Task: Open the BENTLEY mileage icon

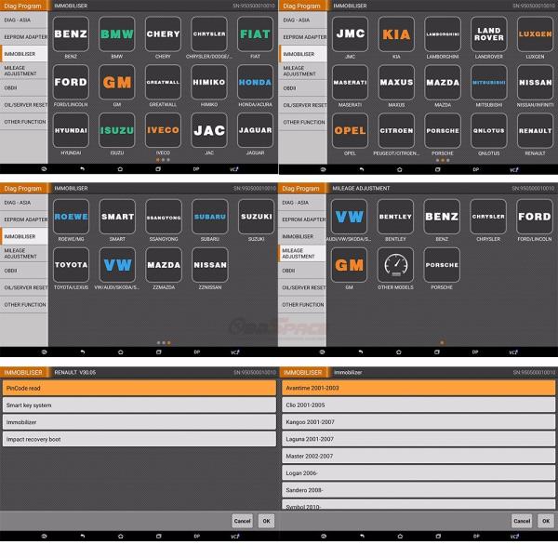Action: [395, 217]
